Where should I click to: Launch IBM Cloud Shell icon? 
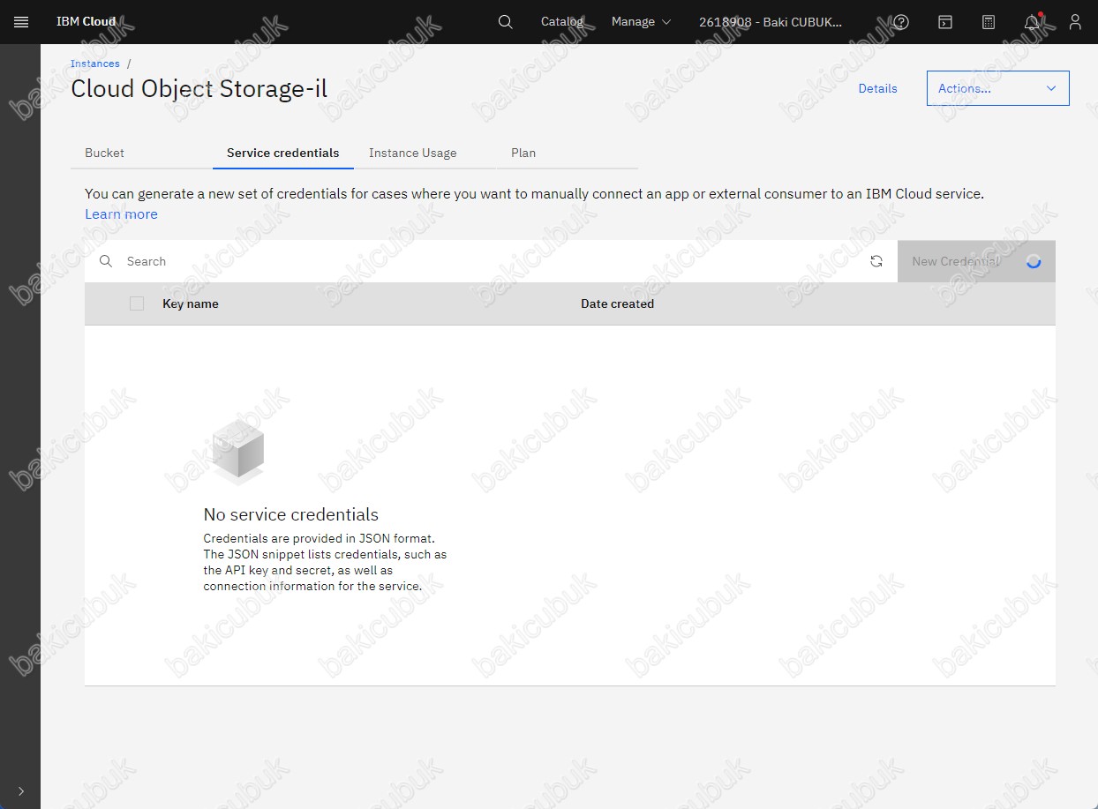coord(944,22)
